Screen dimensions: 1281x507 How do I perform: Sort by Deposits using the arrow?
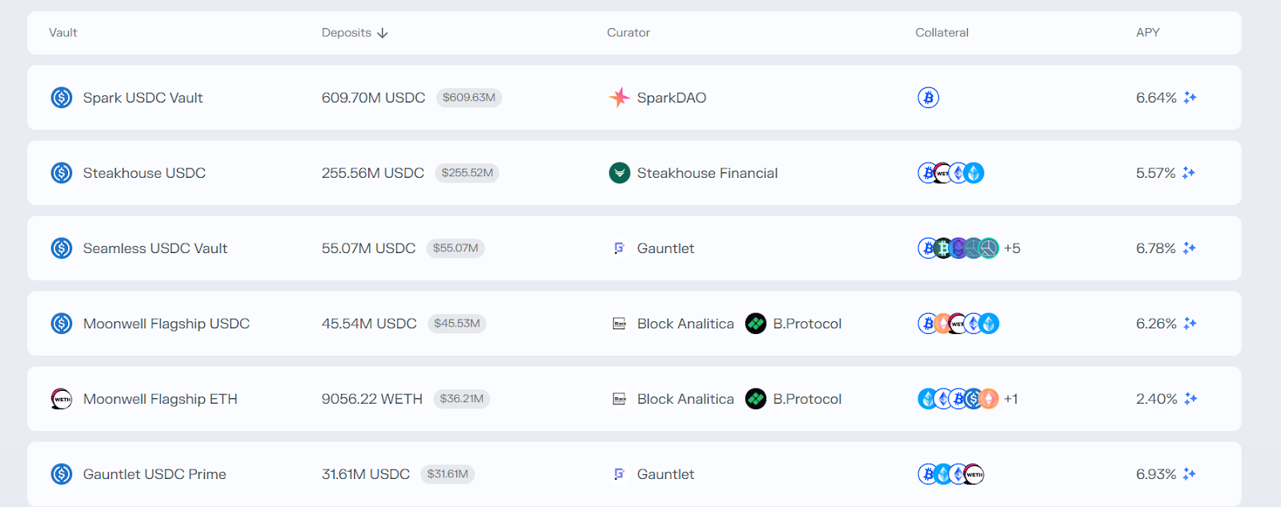tap(383, 33)
